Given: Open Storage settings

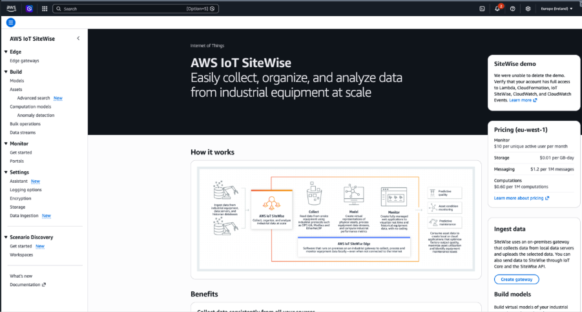Looking at the screenshot, I should [x=17, y=207].
